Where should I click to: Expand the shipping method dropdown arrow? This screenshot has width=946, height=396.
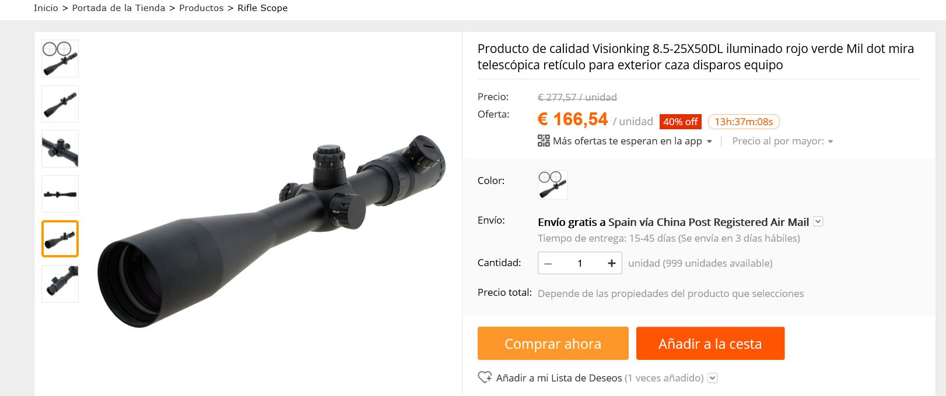[818, 221]
